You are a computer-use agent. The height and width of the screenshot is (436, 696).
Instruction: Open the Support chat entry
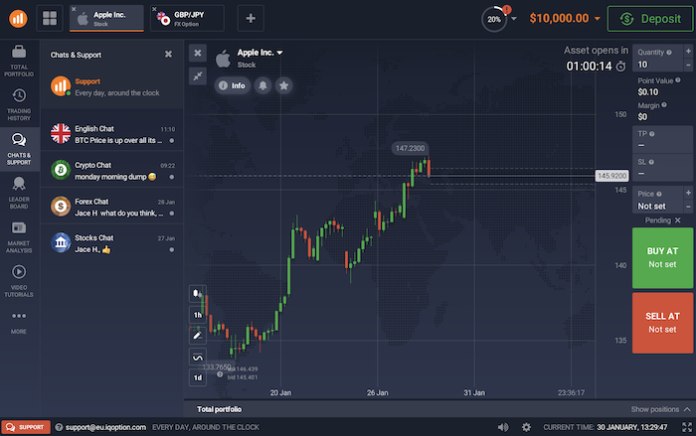point(111,87)
